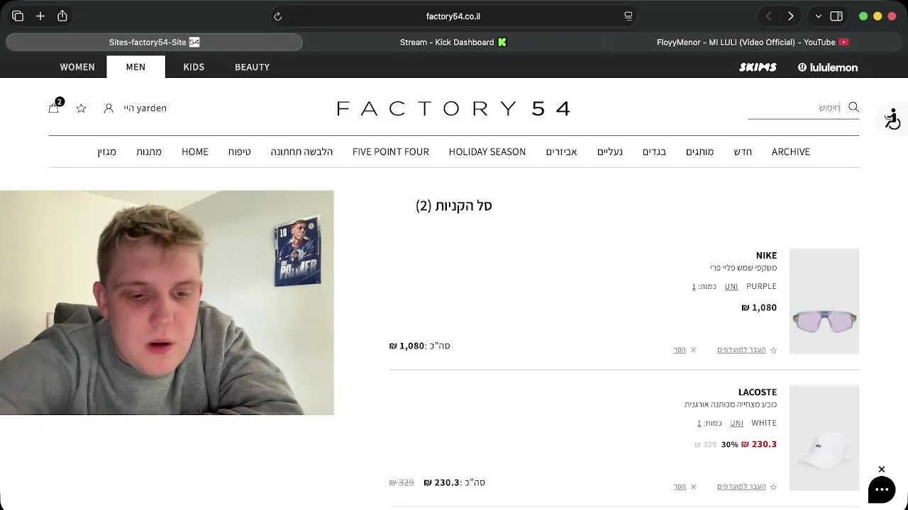Image resolution: width=908 pixels, height=510 pixels.
Task: Expand the browser tab overview chevron
Action: click(x=819, y=16)
